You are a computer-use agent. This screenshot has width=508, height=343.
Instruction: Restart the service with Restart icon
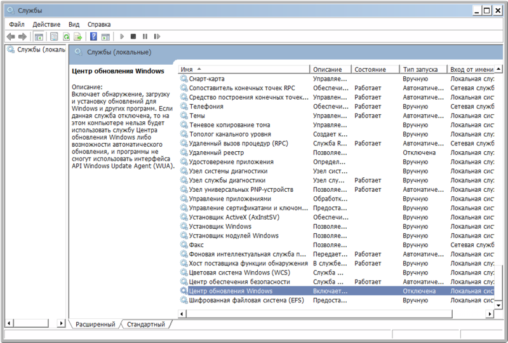pyautogui.click(x=157, y=37)
